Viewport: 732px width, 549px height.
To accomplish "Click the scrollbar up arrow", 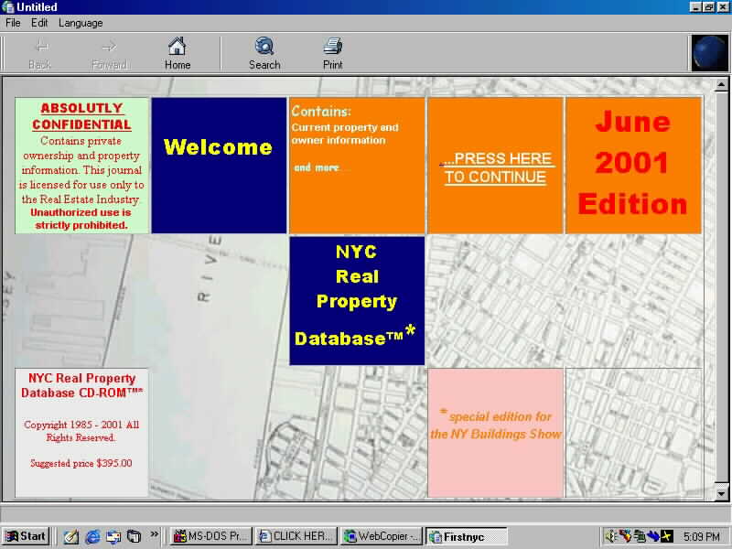I will tap(722, 83).
